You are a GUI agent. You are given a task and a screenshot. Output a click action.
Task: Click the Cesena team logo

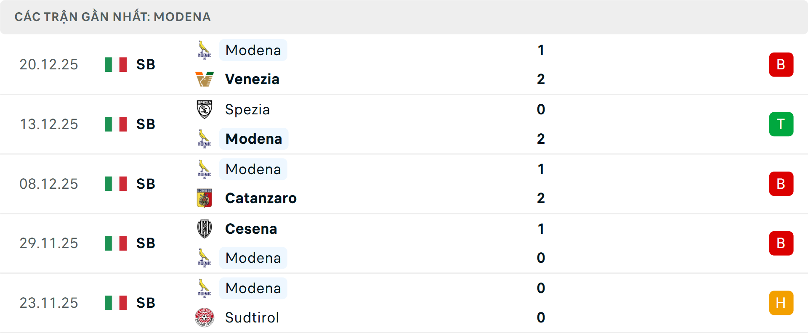pyautogui.click(x=205, y=229)
